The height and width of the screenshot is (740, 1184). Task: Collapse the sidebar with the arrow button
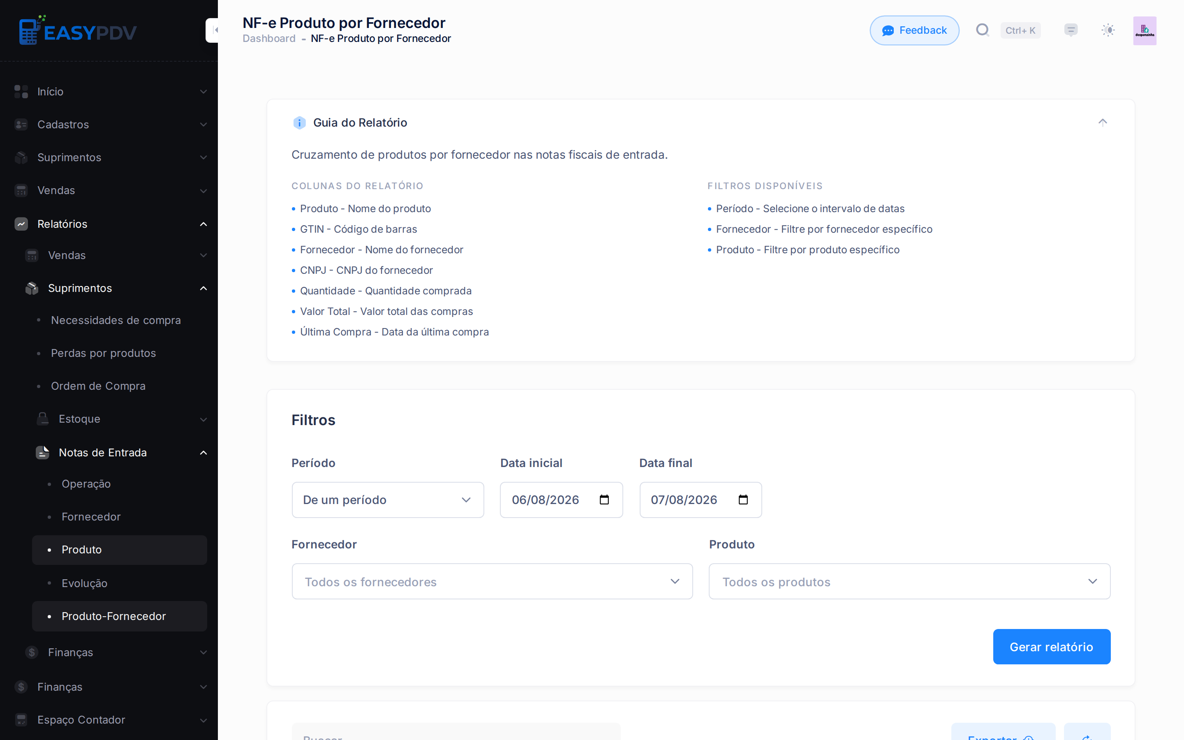212,30
